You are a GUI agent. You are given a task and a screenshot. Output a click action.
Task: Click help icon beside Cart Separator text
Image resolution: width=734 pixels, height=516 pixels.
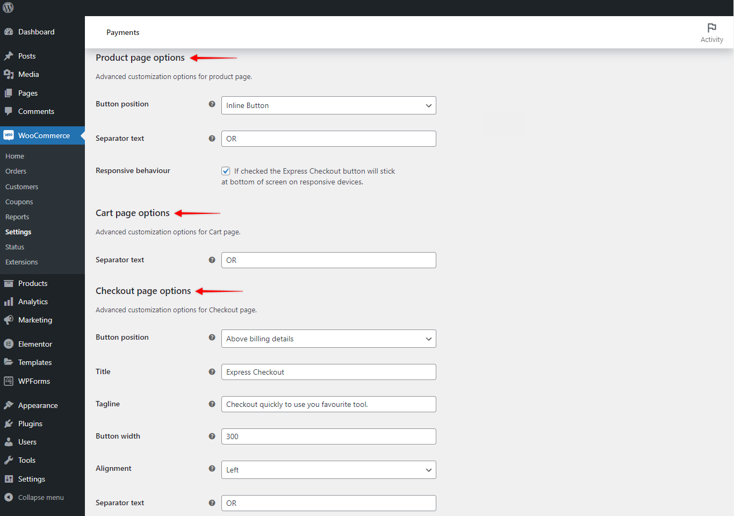click(212, 260)
